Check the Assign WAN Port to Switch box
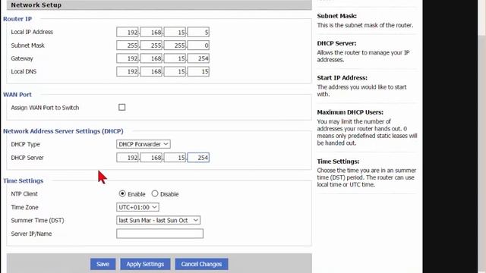The image size is (486, 273). [121, 107]
